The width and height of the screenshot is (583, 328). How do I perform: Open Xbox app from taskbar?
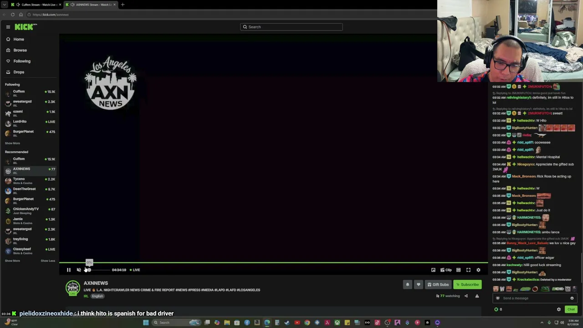337,323
